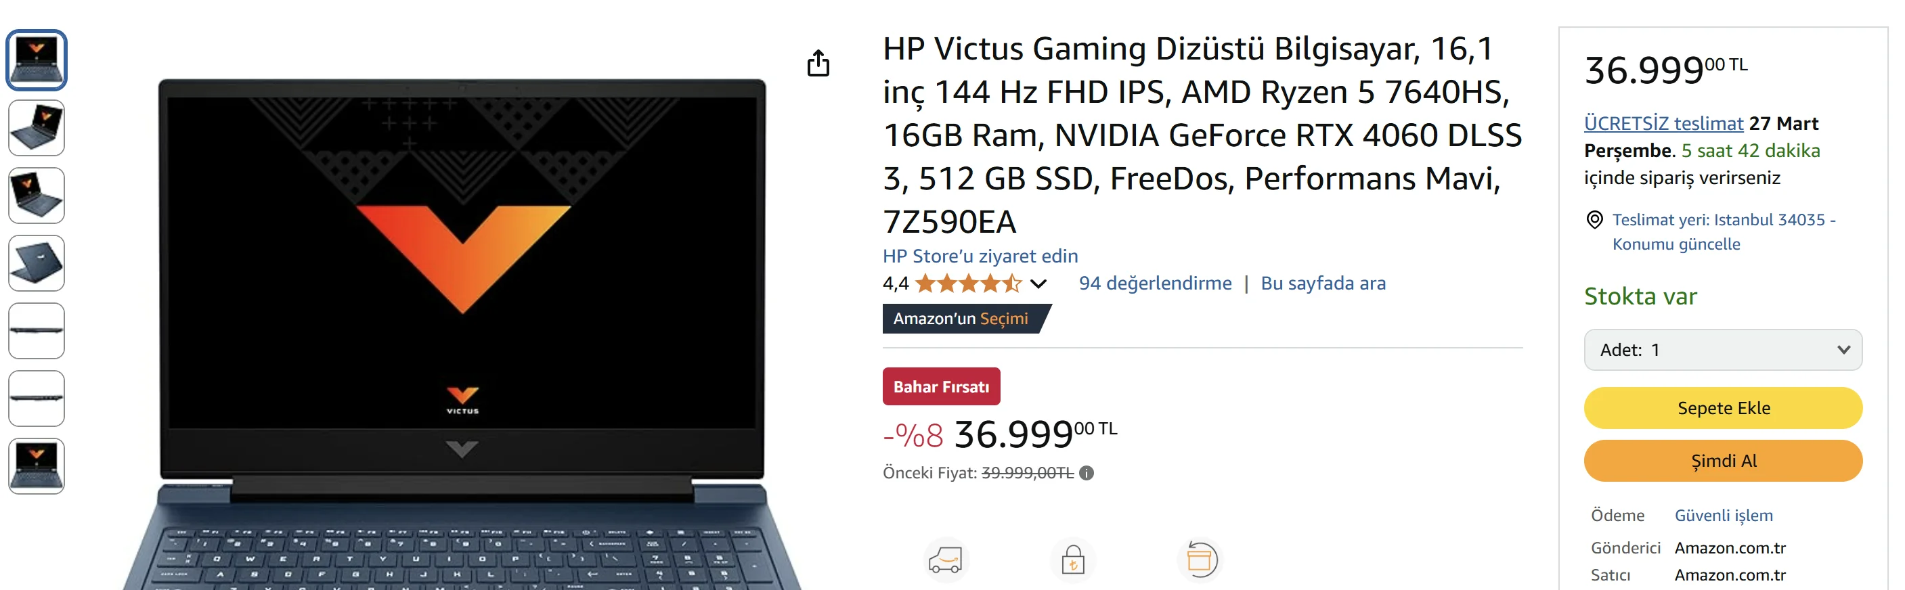Click the secure payment lock icon
The width and height of the screenshot is (1905, 590).
coord(1072,560)
